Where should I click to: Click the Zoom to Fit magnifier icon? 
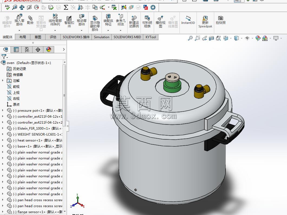(190, 38)
